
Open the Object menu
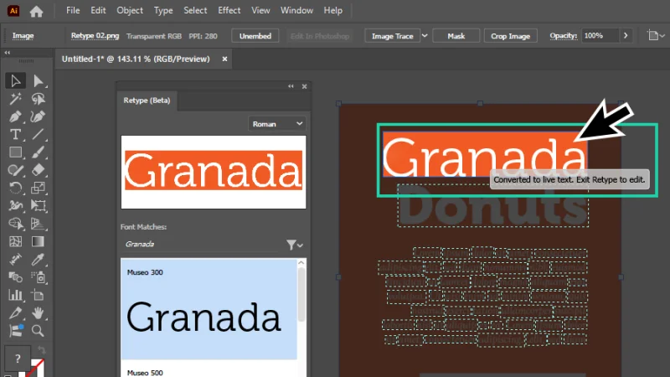(x=130, y=10)
